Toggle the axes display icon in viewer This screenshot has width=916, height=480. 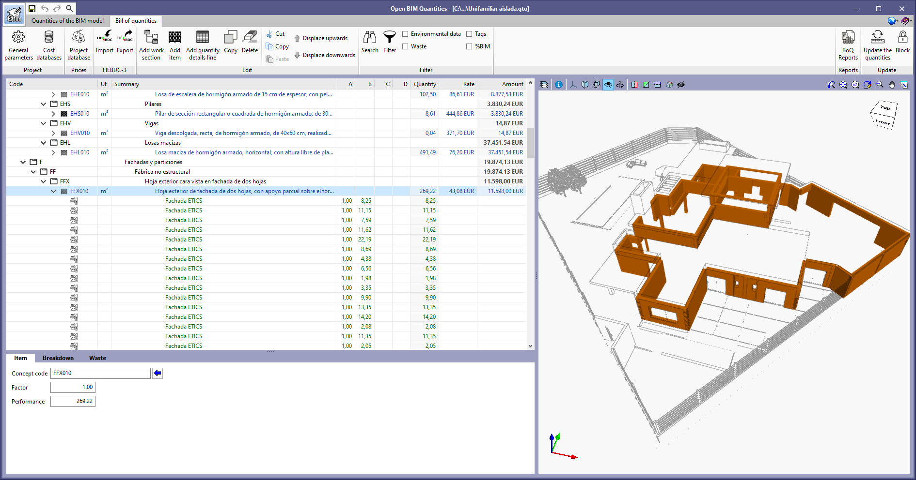coord(573,85)
